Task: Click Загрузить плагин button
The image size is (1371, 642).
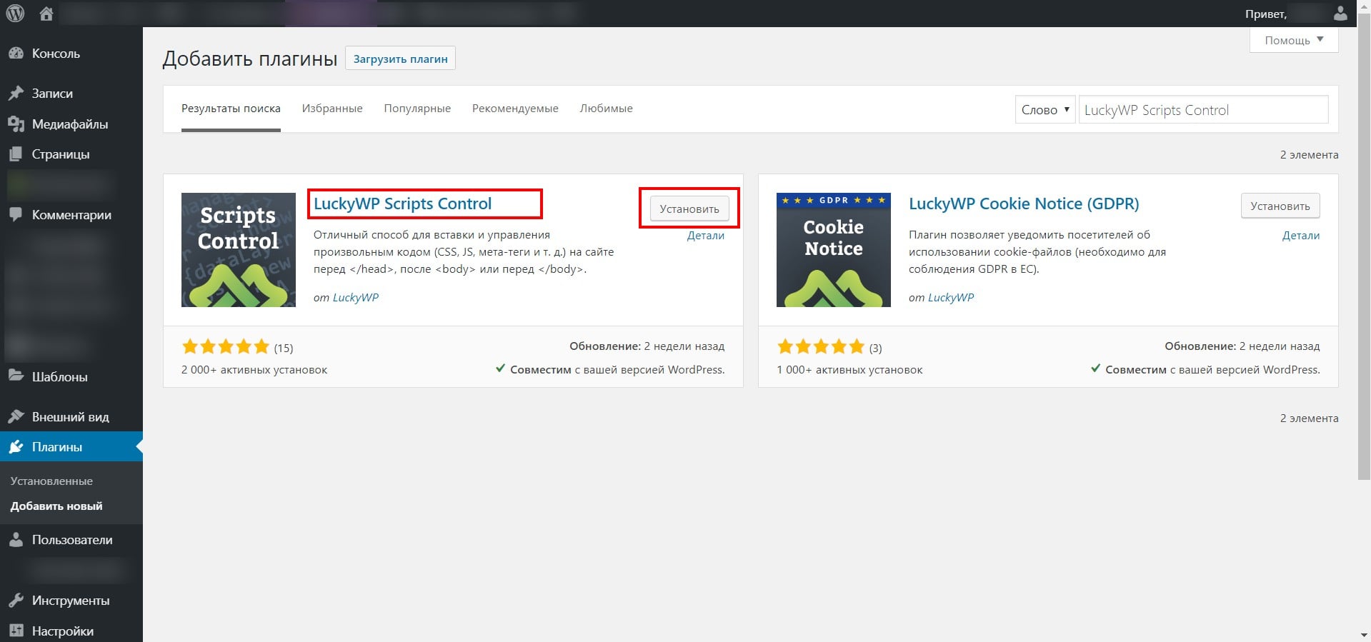Action: coord(400,59)
